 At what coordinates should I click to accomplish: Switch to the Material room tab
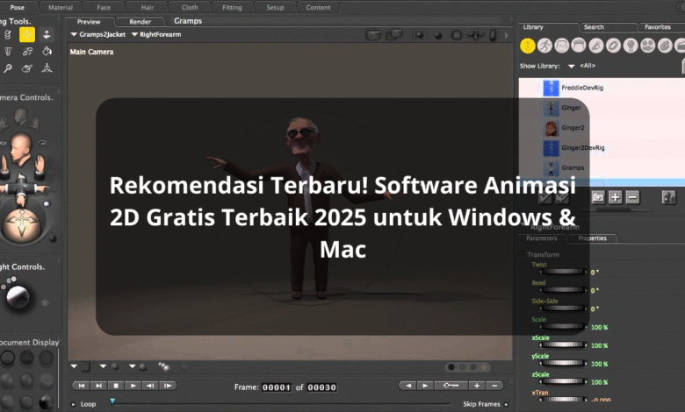[61, 7]
